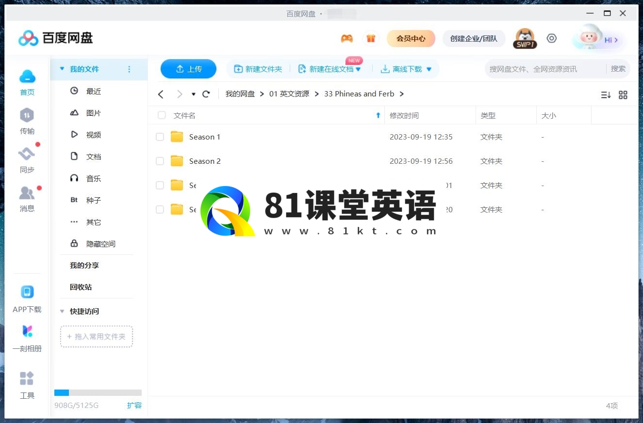This screenshot has width=643, height=423.
Task: Open the 传输 transfer section
Action: tap(27, 121)
